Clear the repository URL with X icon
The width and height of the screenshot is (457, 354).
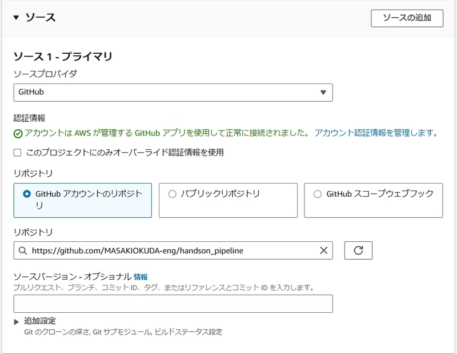point(323,250)
